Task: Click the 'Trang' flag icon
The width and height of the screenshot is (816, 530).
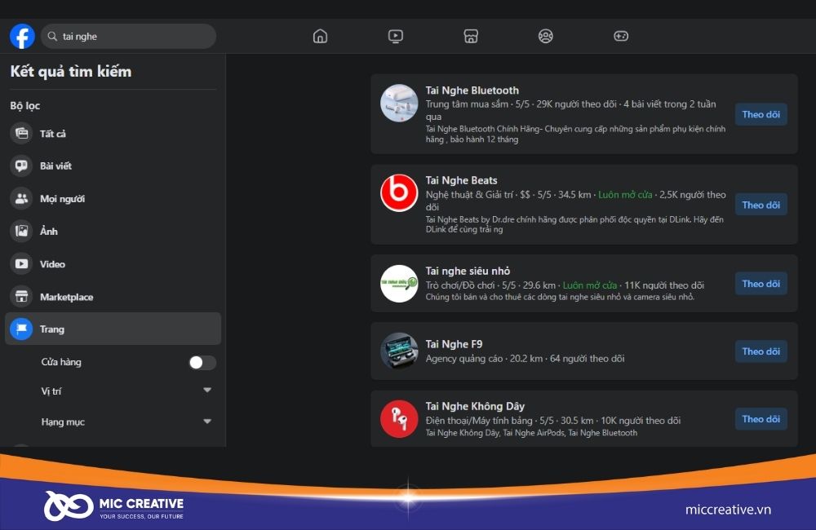Action: click(21, 329)
